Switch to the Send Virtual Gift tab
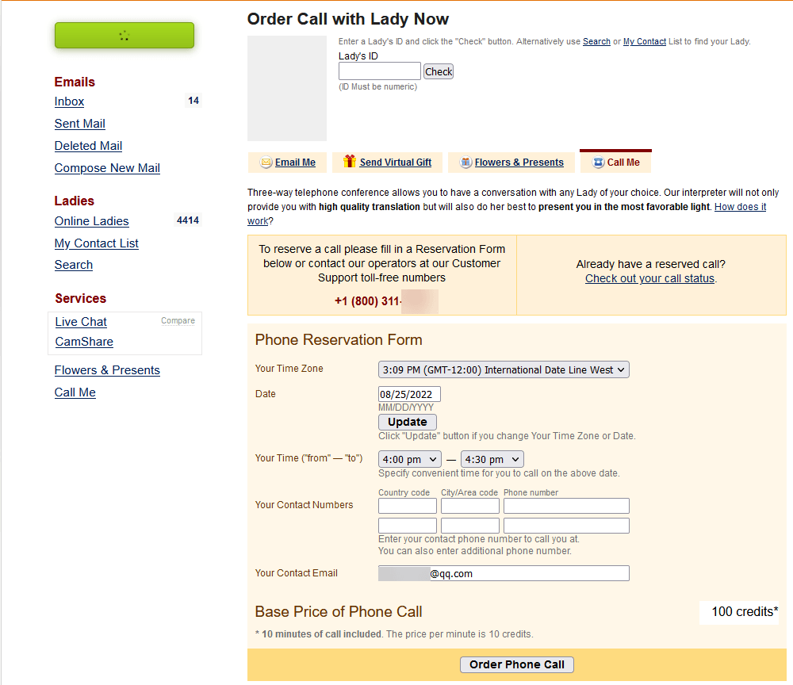Screen dimensions: 793x685 point(388,163)
